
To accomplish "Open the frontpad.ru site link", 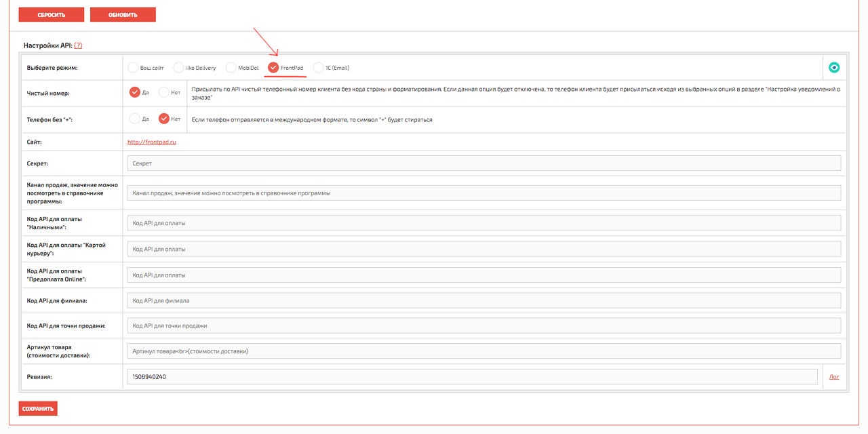I will [152, 142].
